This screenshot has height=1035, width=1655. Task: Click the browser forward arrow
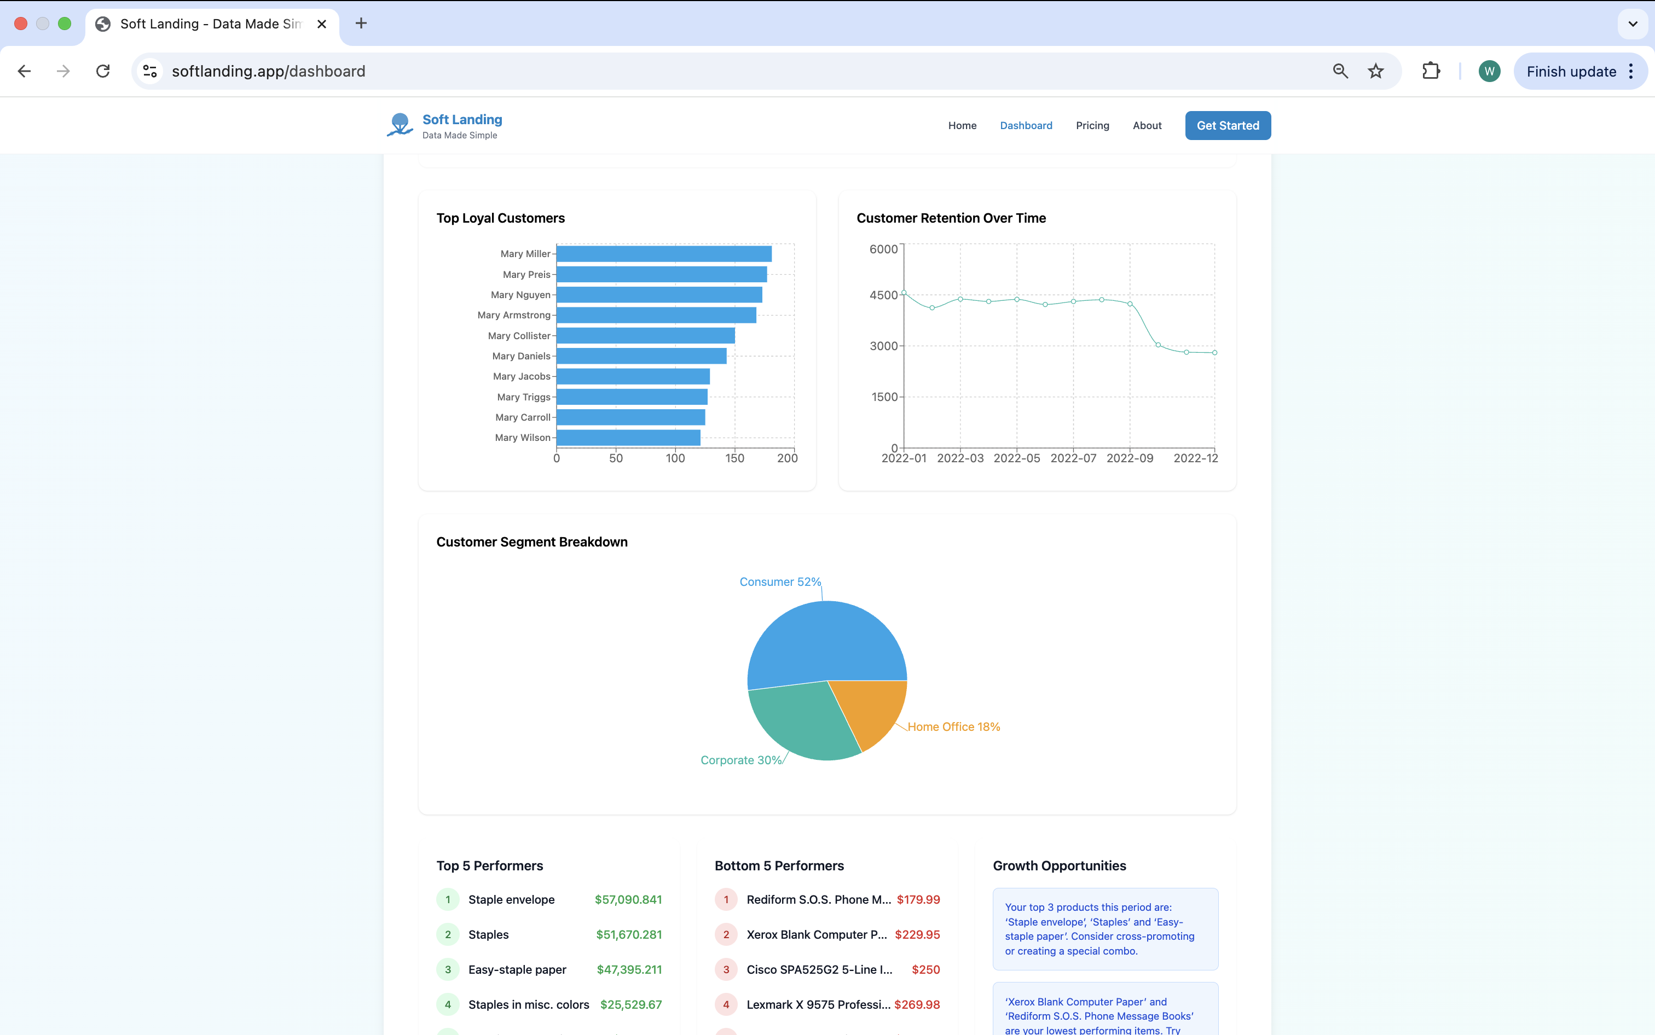(x=63, y=71)
